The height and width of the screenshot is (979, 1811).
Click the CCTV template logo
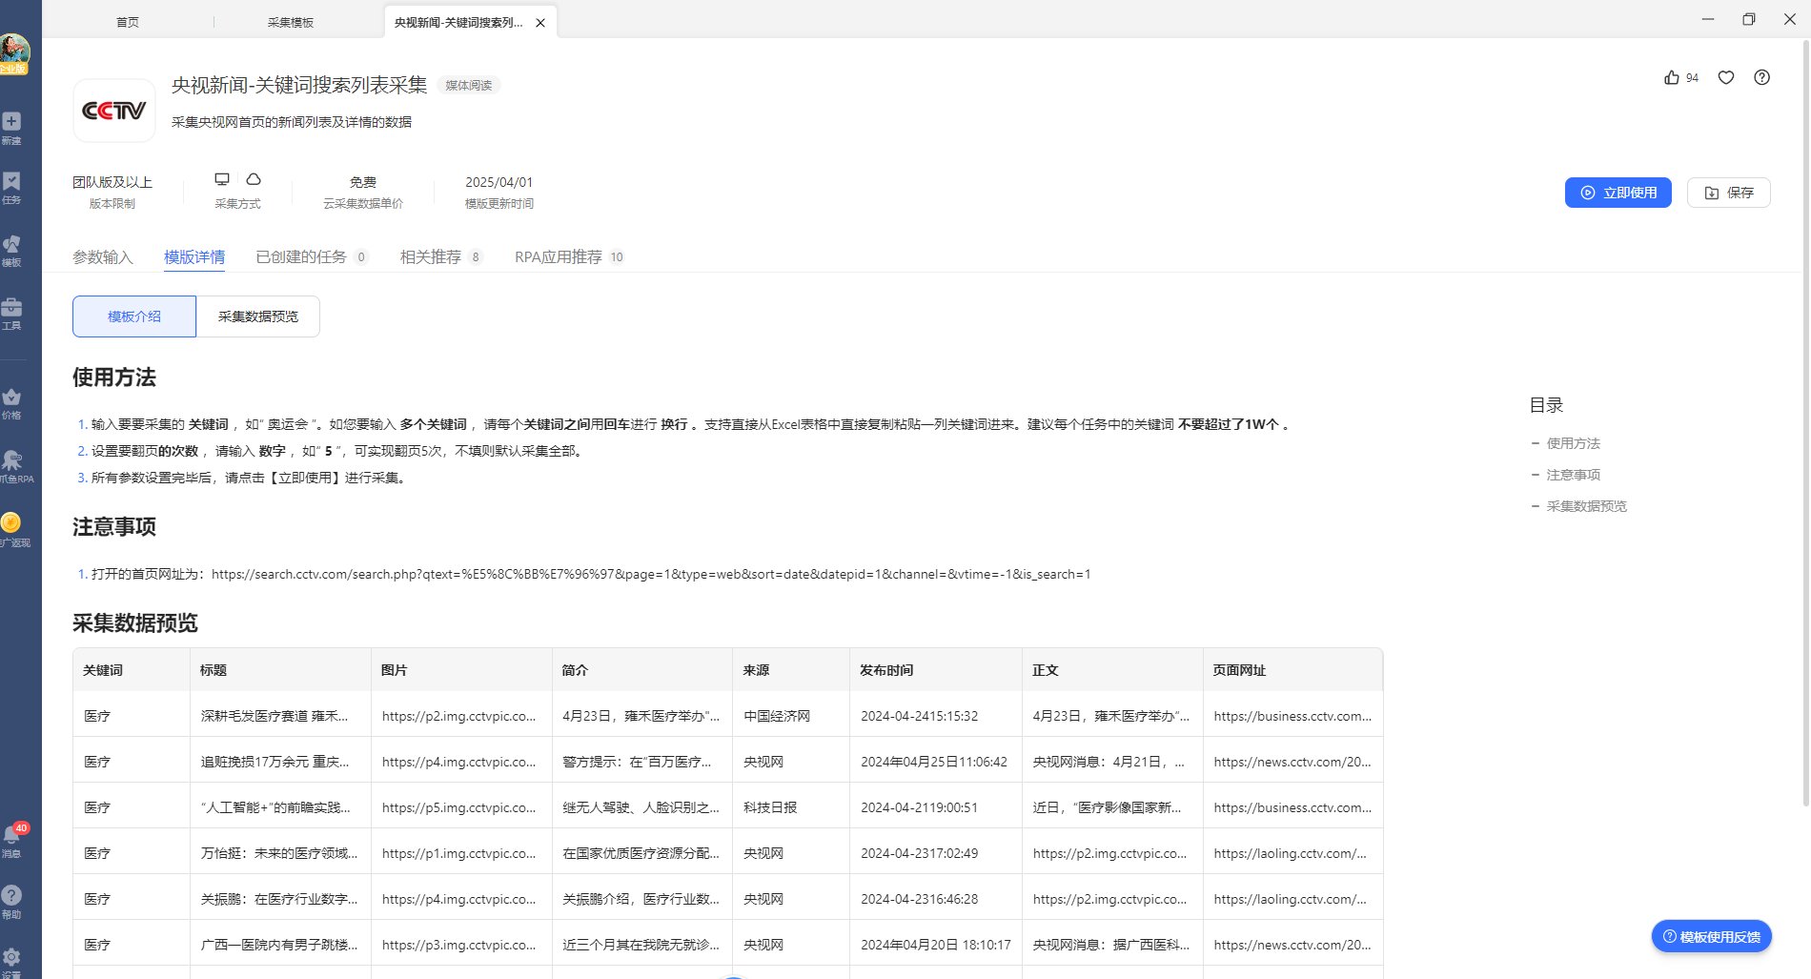114,111
